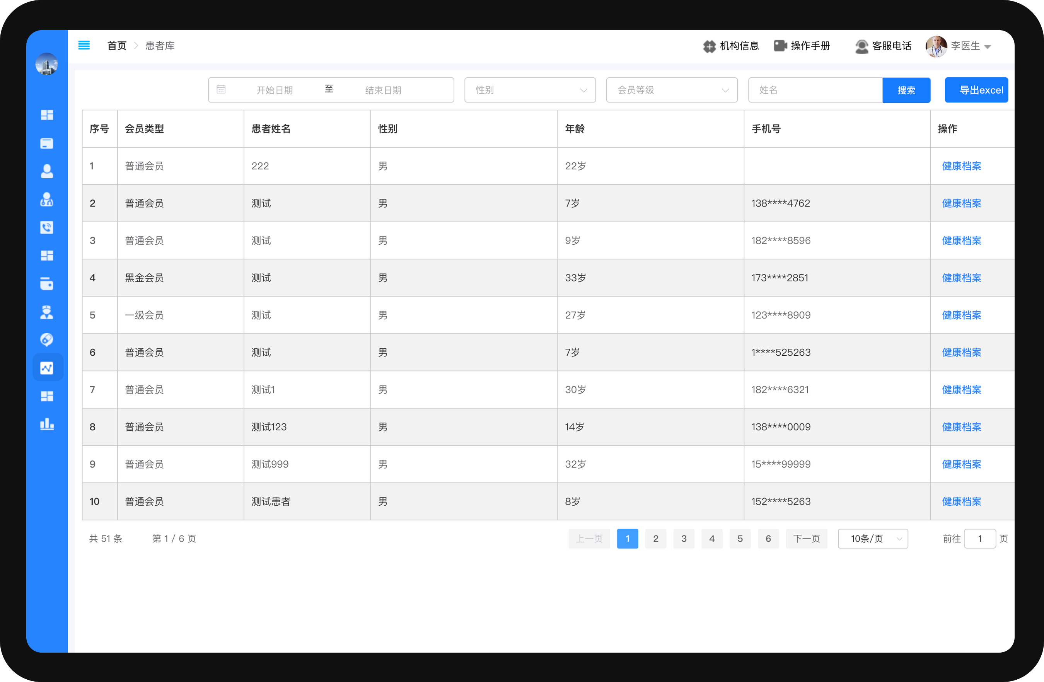Viewport: 1044px width, 682px height.
Task: Click the 姓名 search input field
Action: point(815,90)
